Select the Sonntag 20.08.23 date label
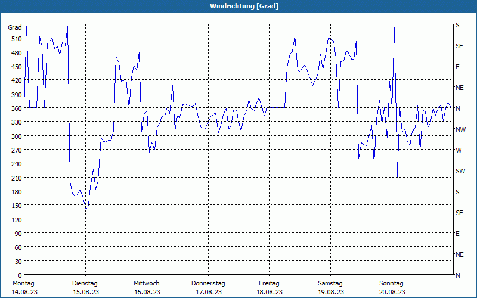This screenshot has height=298, width=477. point(392,288)
